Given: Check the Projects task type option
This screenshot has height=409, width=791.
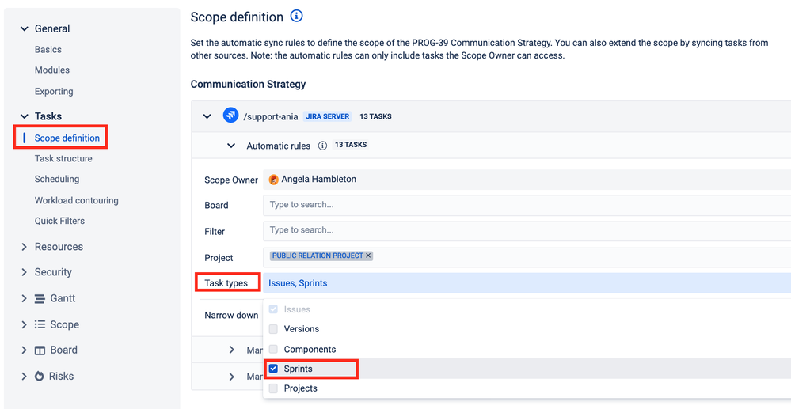Looking at the screenshot, I should [273, 388].
